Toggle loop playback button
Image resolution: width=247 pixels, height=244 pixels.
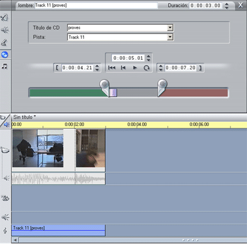[x=146, y=68]
